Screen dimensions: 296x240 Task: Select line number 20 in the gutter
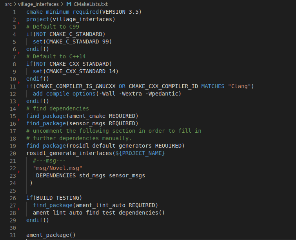click(13, 153)
